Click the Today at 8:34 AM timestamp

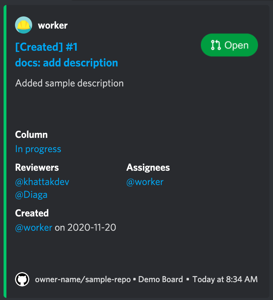[x=225, y=279]
